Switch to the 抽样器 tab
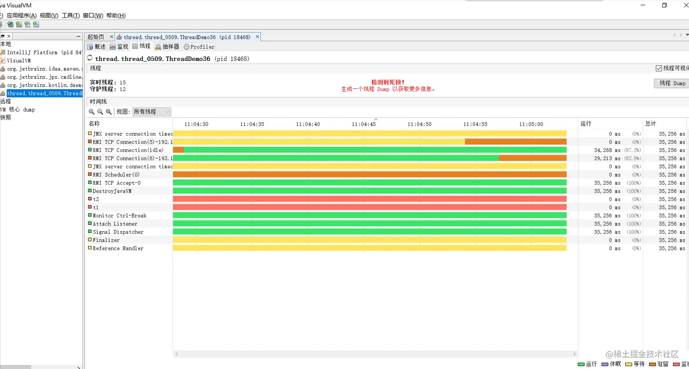 167,46
